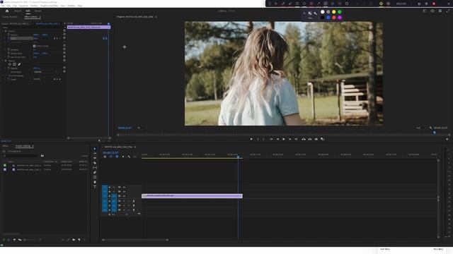The height and width of the screenshot is (254, 453).
Task: Reset the Opacity value parameter
Action: coord(64,68)
